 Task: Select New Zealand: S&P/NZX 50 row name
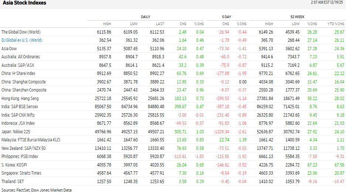(23, 148)
